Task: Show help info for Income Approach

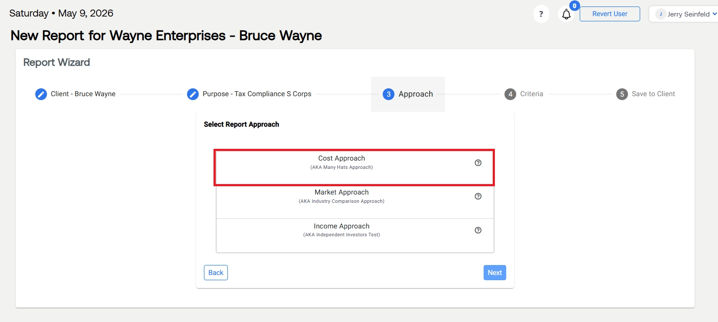Action: pyautogui.click(x=478, y=230)
